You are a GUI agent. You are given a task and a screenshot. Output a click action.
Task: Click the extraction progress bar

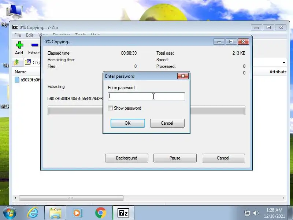(146, 110)
